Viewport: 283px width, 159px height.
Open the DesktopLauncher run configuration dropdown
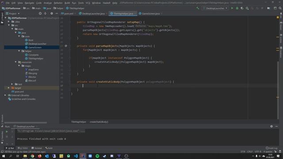coord(215,8)
